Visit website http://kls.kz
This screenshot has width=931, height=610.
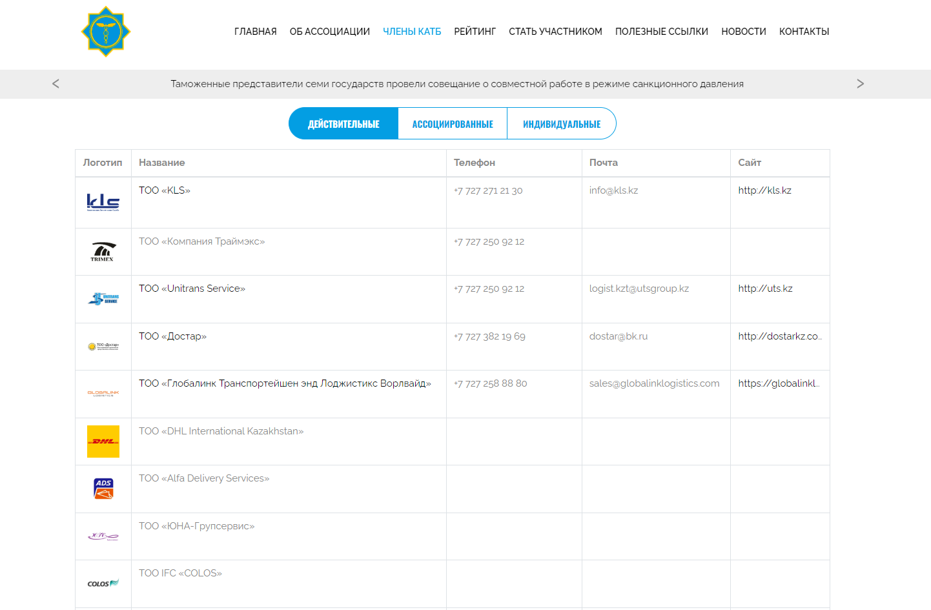pyautogui.click(x=765, y=190)
